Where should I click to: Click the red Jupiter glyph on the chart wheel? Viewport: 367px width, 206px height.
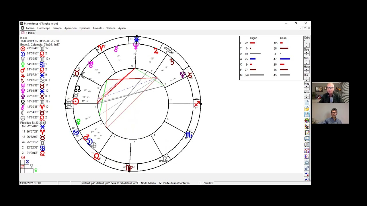click(x=156, y=51)
